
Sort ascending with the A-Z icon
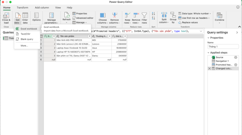153,13
